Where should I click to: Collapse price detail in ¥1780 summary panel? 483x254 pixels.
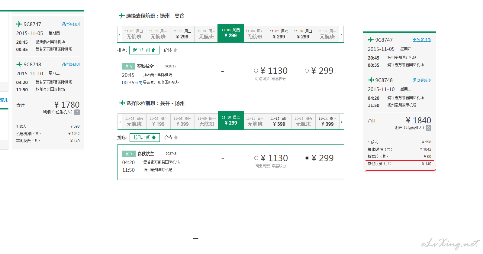click(77, 112)
